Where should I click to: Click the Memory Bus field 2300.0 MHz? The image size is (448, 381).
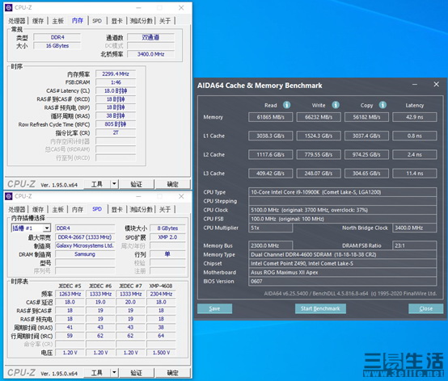click(271, 245)
